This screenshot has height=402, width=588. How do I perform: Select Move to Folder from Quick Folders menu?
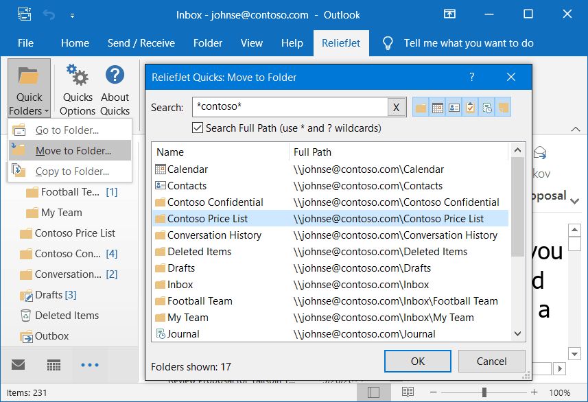tap(69, 150)
